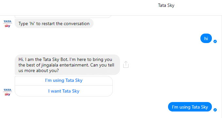Image resolution: width=222 pixels, height=118 pixels.
Task: Click delivered checkmark beside sent 'I'm using Tata Sky'
Action: click(215, 110)
